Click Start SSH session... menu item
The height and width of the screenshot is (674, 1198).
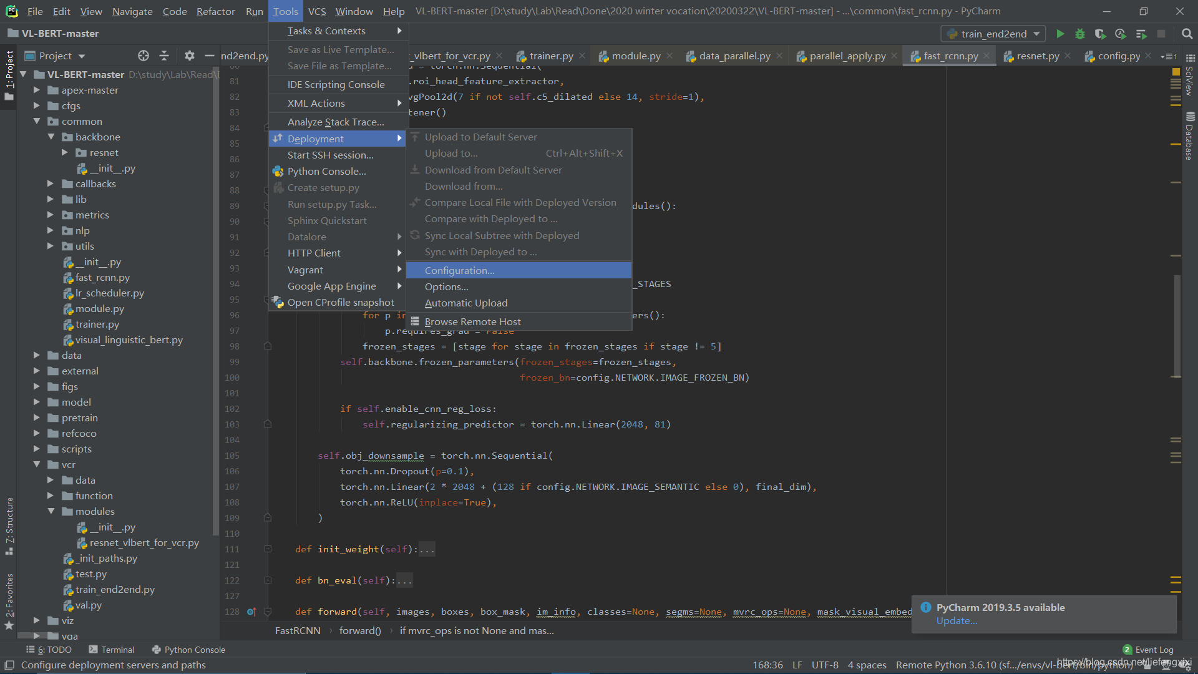[x=337, y=155]
